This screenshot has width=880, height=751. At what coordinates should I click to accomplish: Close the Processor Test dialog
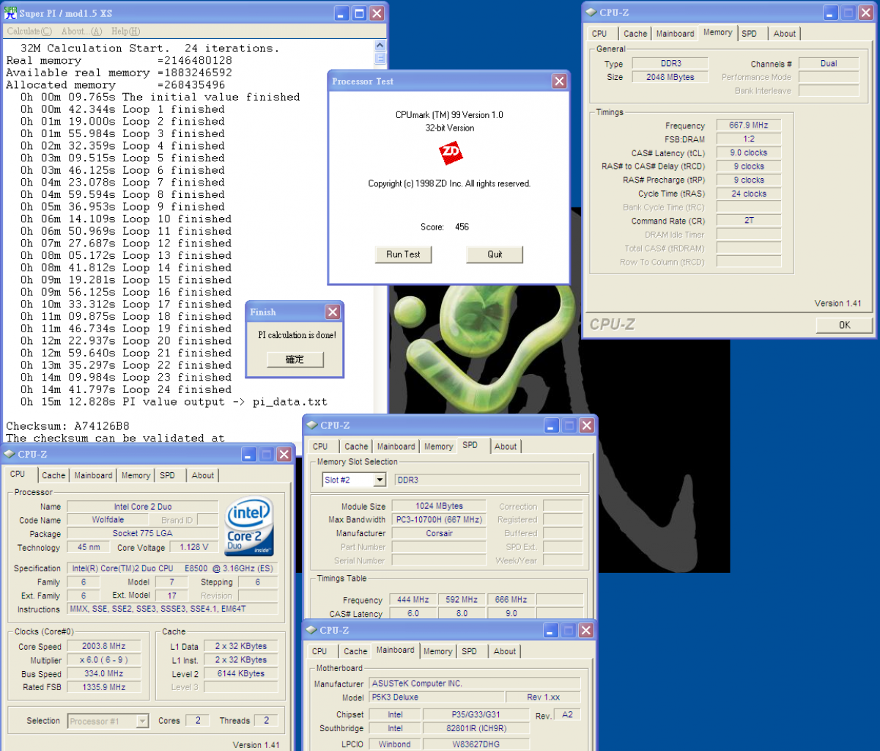coord(560,81)
